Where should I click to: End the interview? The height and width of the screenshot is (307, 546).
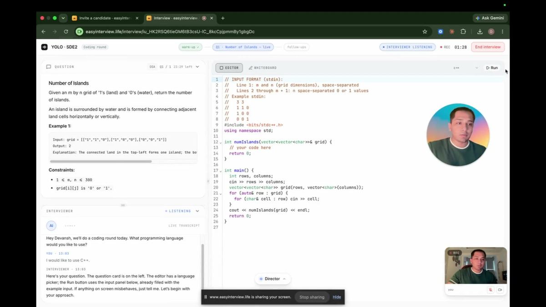tap(488, 47)
